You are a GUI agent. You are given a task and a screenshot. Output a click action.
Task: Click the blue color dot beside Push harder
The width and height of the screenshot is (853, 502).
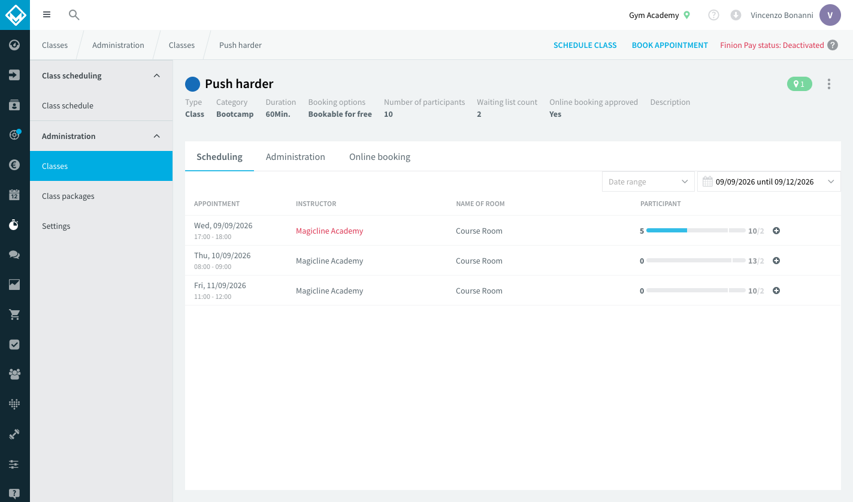pos(192,84)
